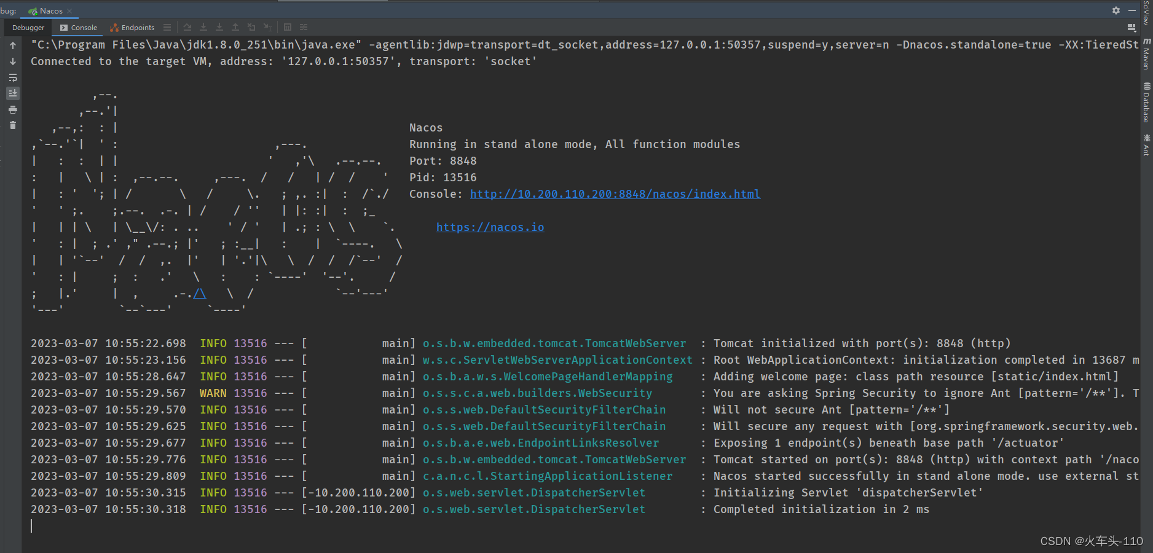Open the SciView side panel
This screenshot has width=1153, height=553.
(x=1146, y=13)
